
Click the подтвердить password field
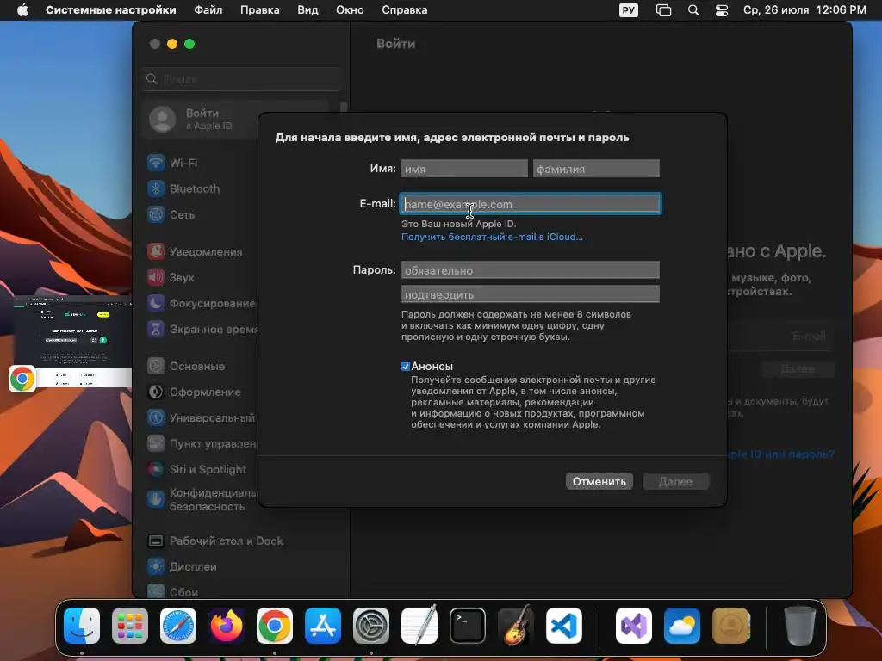point(531,294)
